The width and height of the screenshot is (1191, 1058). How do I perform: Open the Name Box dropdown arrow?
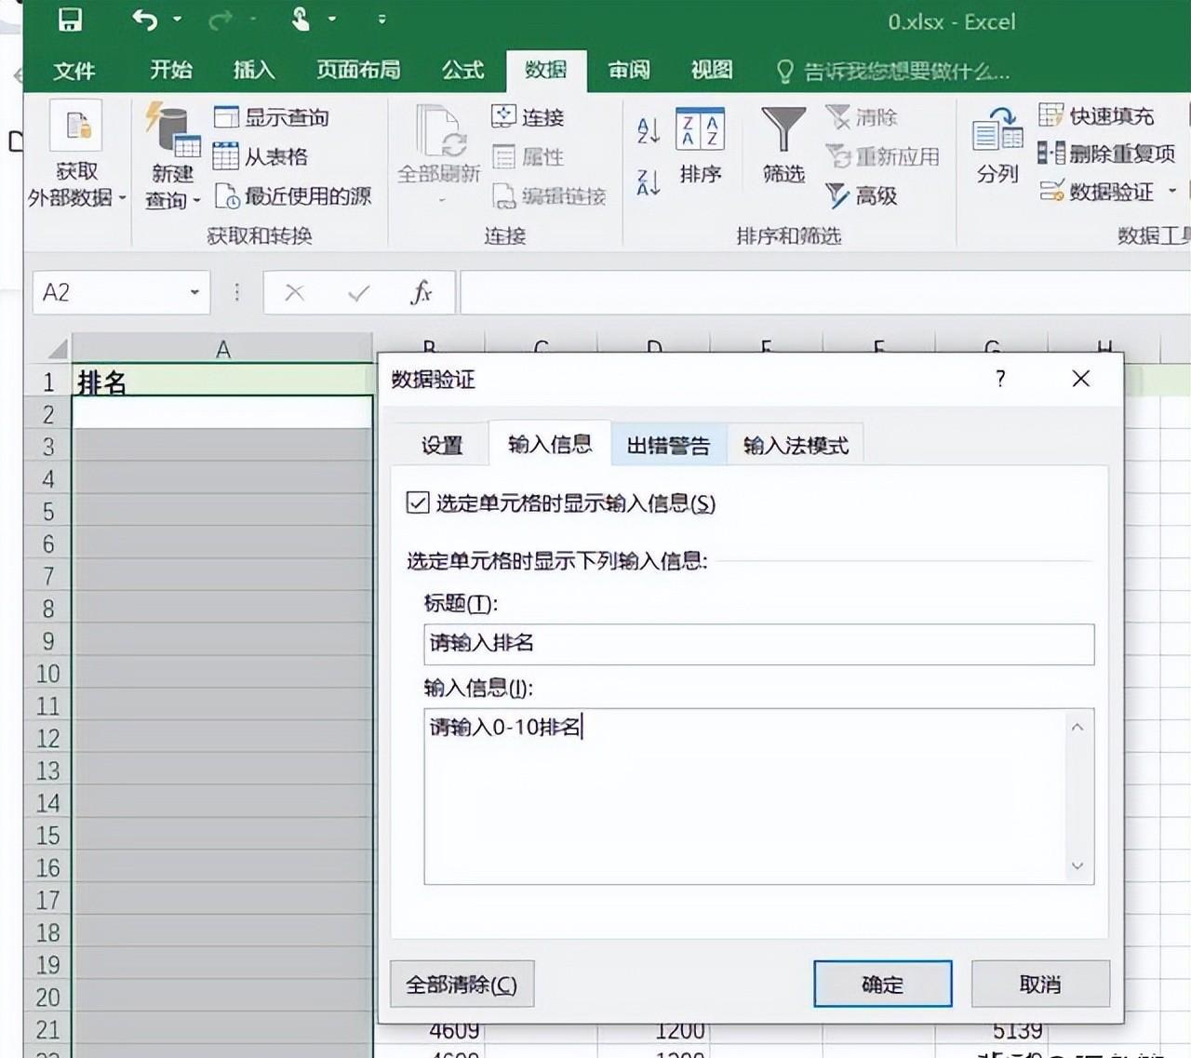194,292
